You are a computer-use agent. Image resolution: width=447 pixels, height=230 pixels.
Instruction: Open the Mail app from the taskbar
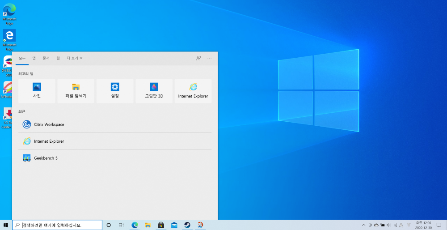[x=174, y=225]
